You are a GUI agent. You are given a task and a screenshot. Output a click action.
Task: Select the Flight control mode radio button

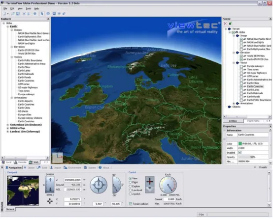(x=130, y=182)
